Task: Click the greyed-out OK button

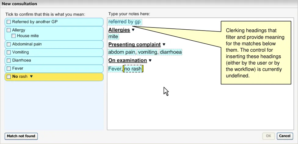Action: click(269, 136)
